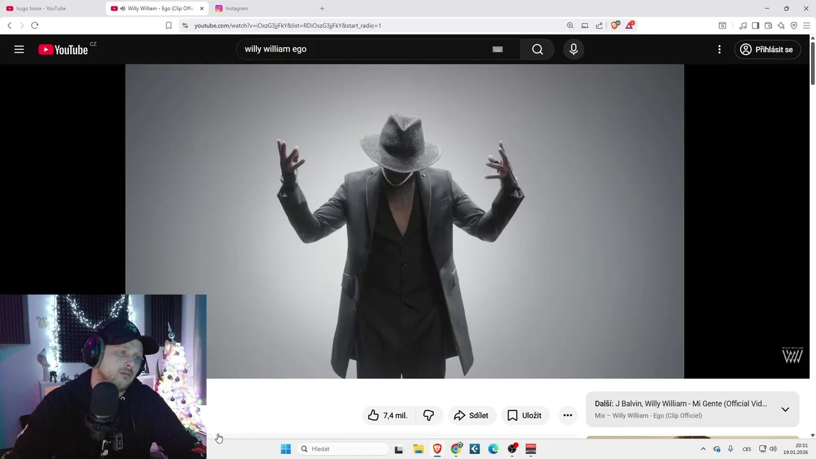Image resolution: width=816 pixels, height=459 pixels.
Task: Launch Brave Leo AI sparkle icon
Action: [781, 25]
